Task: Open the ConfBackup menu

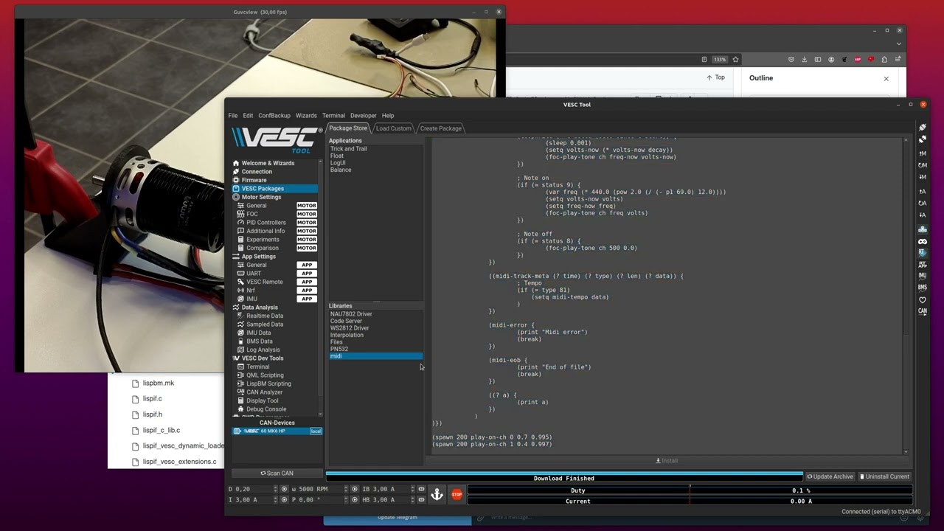Action: [274, 116]
